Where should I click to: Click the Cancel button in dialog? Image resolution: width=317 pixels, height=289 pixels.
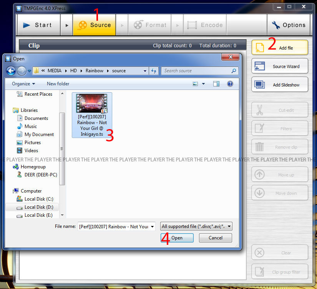click(x=215, y=238)
